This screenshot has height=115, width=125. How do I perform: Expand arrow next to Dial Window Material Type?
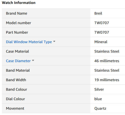click(x=54, y=41)
